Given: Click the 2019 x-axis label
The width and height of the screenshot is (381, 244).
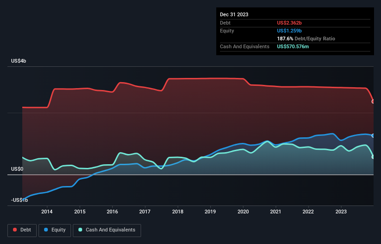Looking at the screenshot, I should pyautogui.click(x=210, y=212).
